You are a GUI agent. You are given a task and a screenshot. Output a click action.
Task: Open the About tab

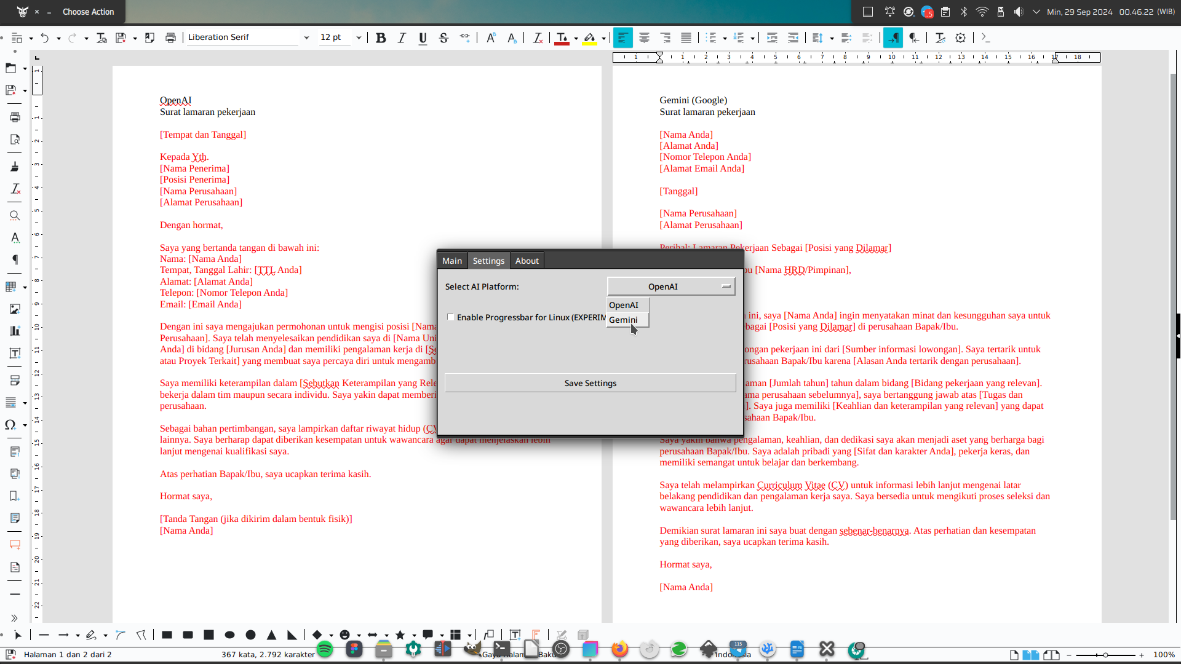point(527,261)
